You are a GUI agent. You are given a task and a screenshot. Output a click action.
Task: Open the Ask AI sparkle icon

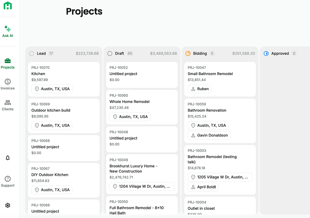[x=8, y=29]
